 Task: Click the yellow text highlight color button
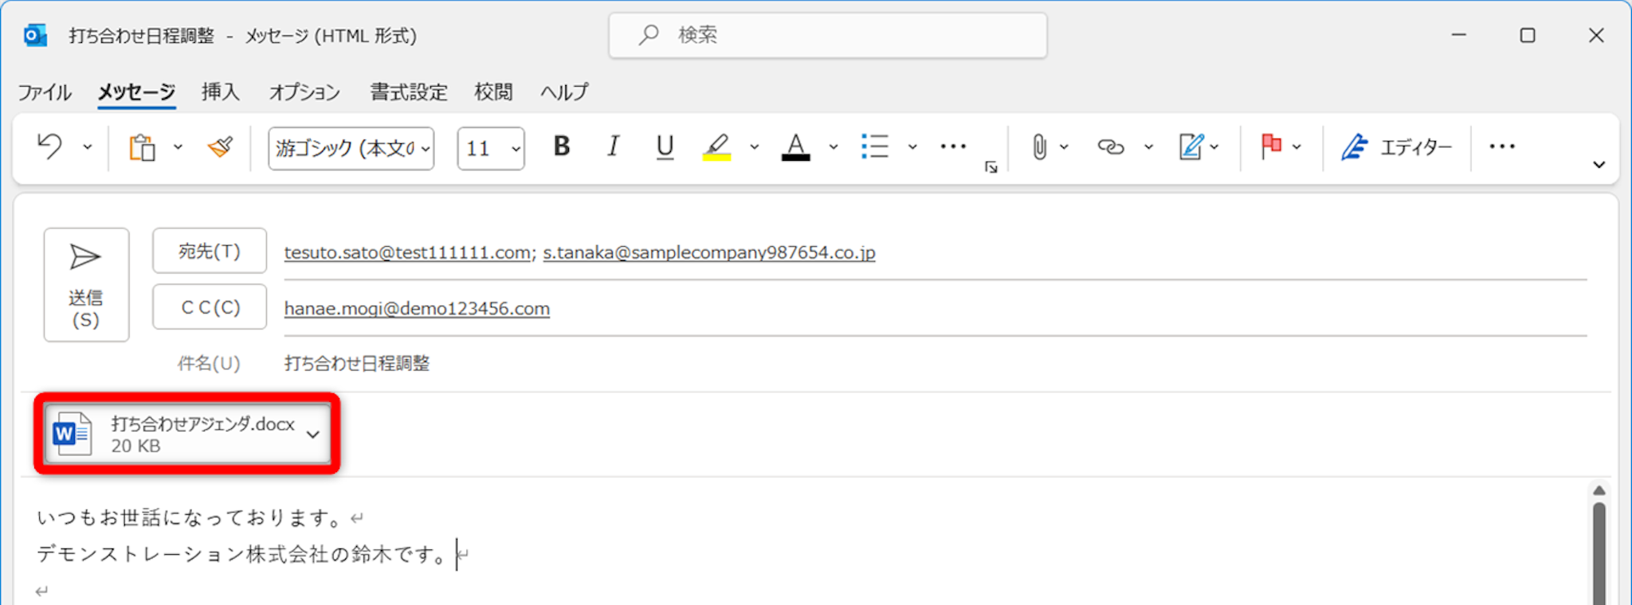[716, 147]
